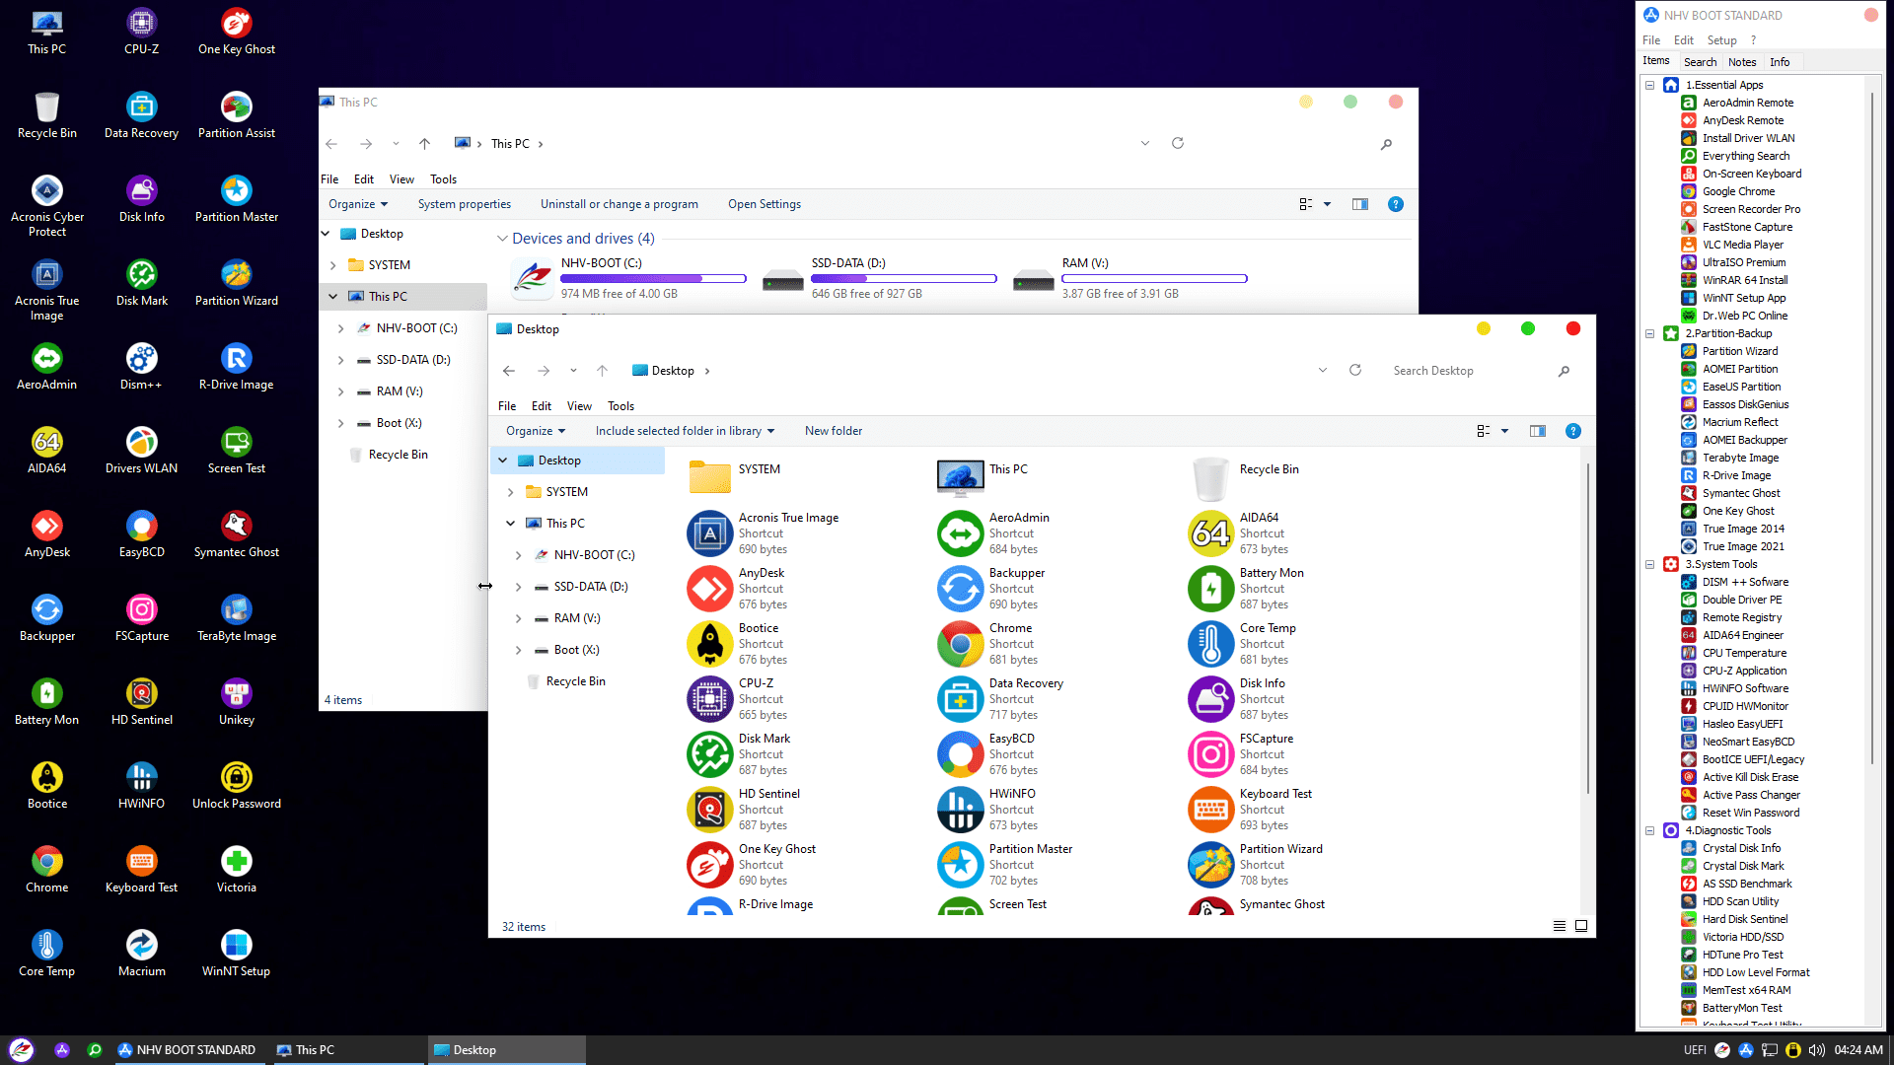
Task: Open Setup menu in NHV BOOT STANDARD
Action: point(1721,40)
